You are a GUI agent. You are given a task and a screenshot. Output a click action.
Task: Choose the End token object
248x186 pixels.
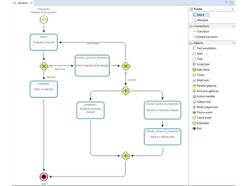201,123
